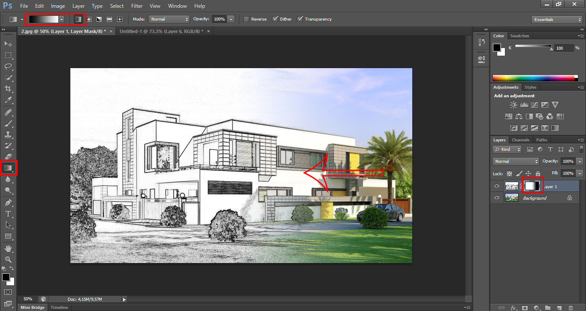Select the Horizontal Type tool

(x=8, y=213)
